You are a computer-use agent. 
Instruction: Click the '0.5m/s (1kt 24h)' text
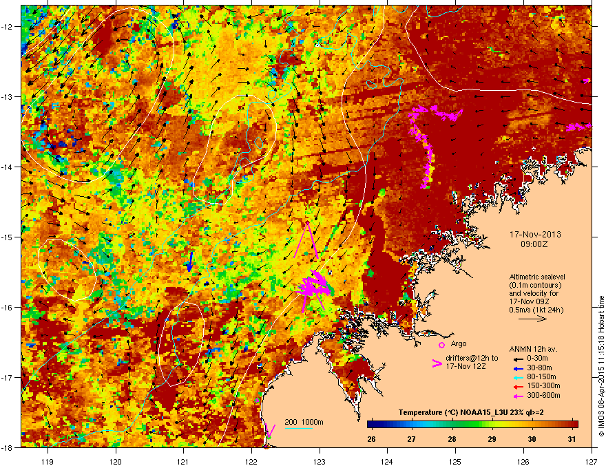(x=536, y=310)
